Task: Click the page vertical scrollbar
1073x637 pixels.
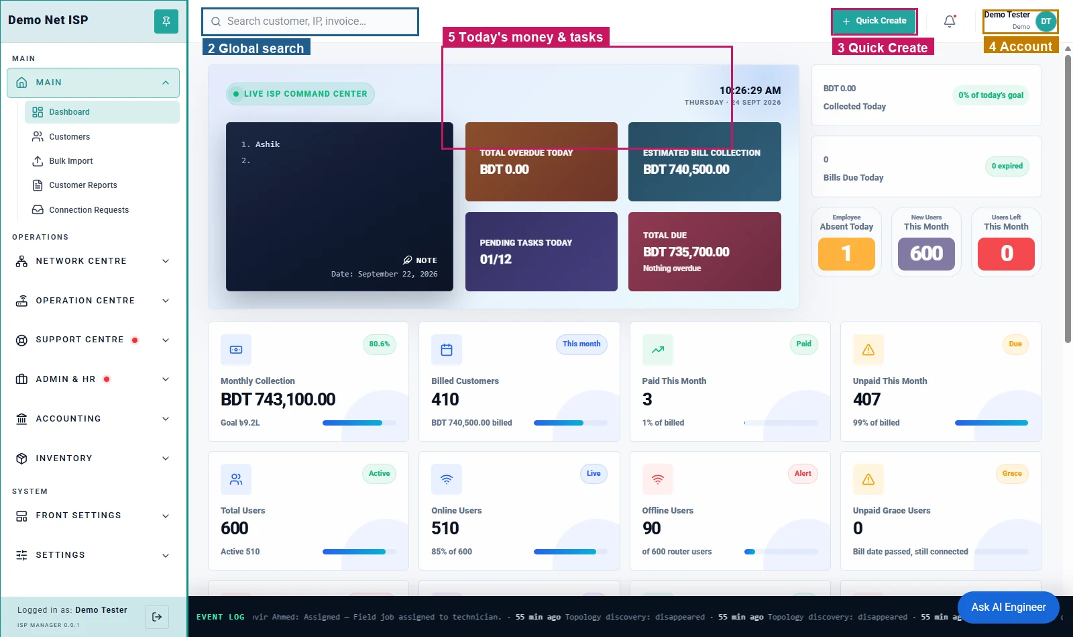Action: (x=1068, y=199)
